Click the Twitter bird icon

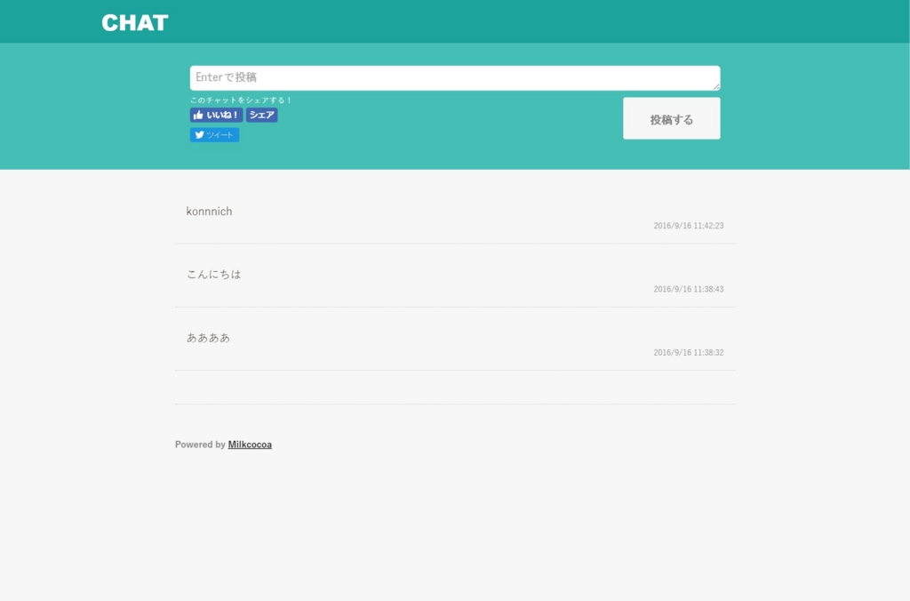tap(199, 135)
